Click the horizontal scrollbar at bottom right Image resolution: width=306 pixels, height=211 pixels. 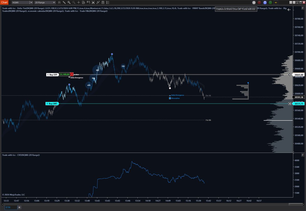click(296, 204)
